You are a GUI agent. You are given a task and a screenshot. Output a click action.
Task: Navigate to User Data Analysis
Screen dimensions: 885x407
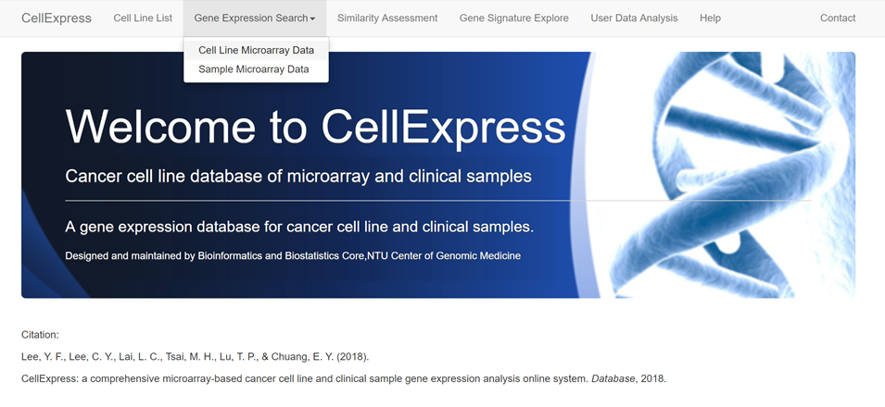[x=634, y=18]
